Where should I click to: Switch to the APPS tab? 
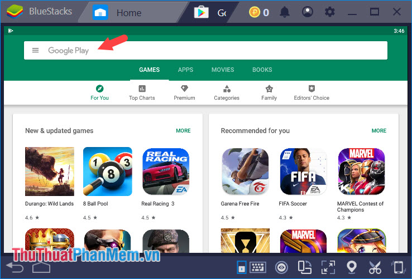click(x=185, y=70)
